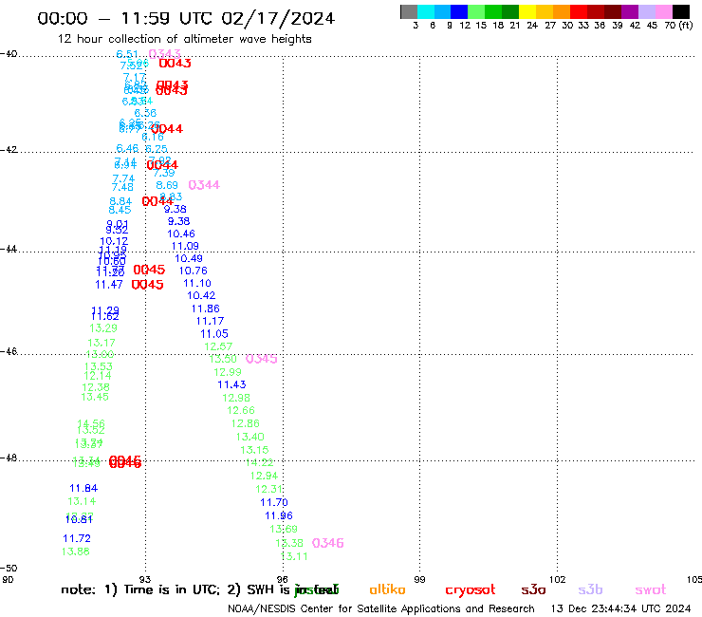Click the wave height value '13.40'

(250, 437)
